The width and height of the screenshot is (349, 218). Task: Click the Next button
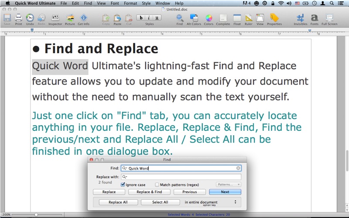click(x=225, y=192)
